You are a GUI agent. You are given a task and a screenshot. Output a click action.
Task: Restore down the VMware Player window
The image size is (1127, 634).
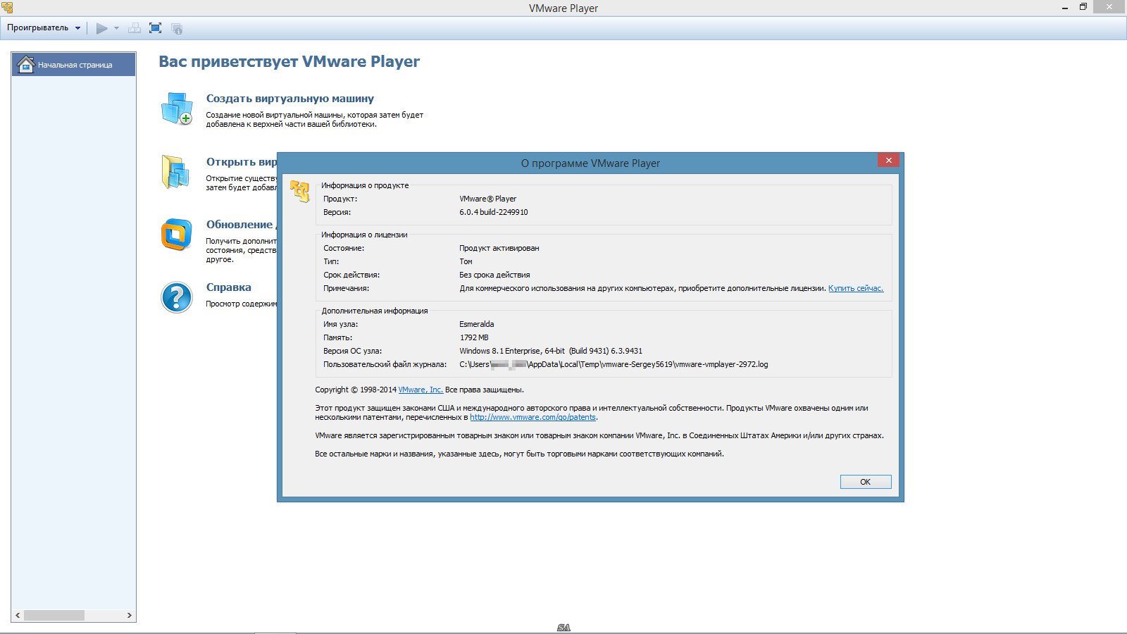(x=1083, y=7)
